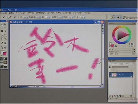Image resolution: width=138 pixels, height=104 pixels.
Task: Open the キャンバス menu
Action: pos(20,13)
